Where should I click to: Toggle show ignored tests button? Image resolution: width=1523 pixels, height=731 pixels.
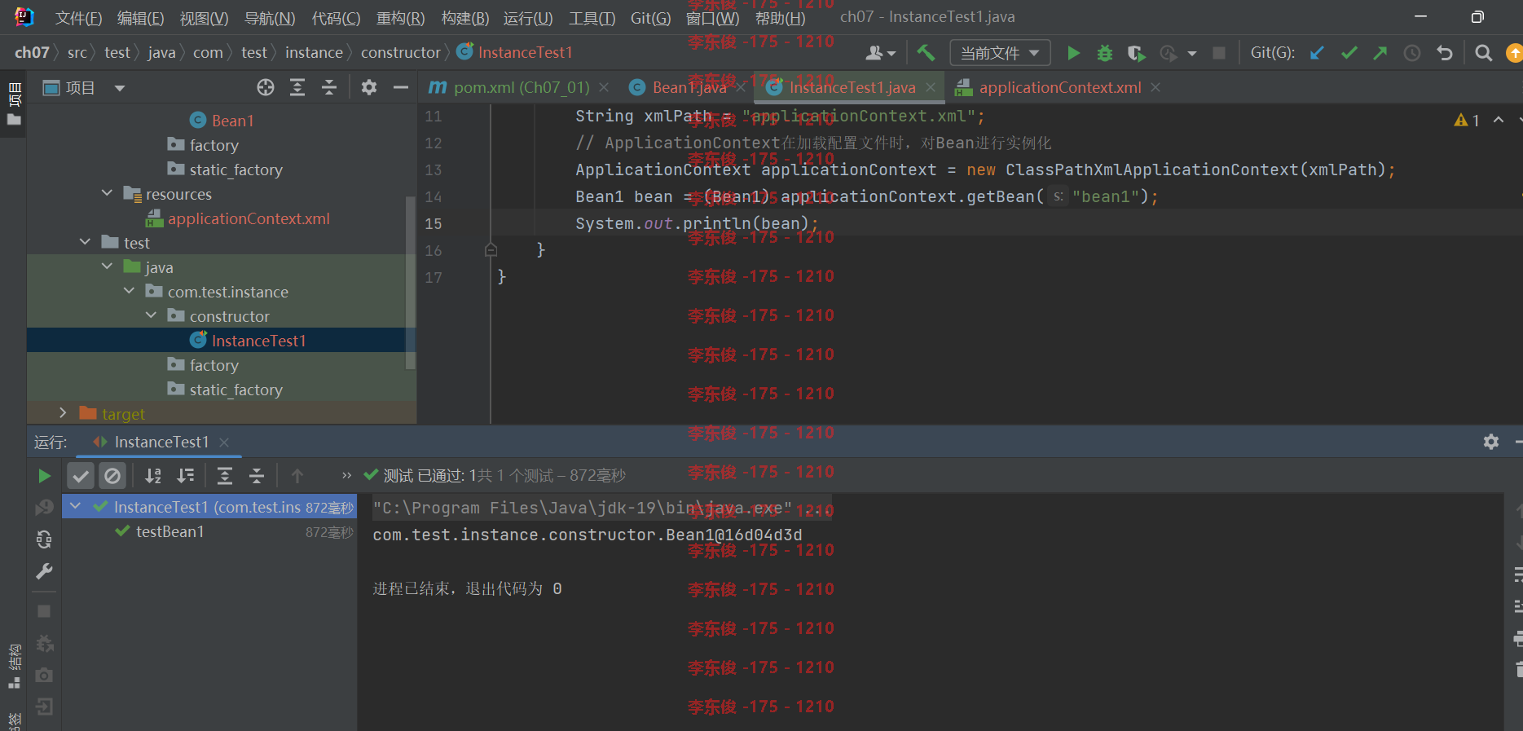pyautogui.click(x=112, y=476)
